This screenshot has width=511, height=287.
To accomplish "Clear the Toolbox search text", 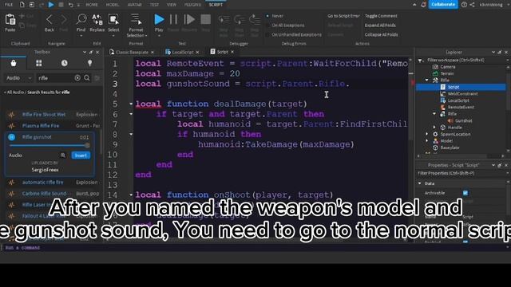I will pos(77,78).
